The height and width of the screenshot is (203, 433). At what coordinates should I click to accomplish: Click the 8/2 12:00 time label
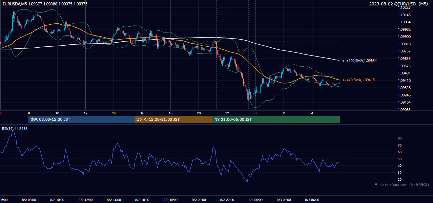tap(86, 200)
